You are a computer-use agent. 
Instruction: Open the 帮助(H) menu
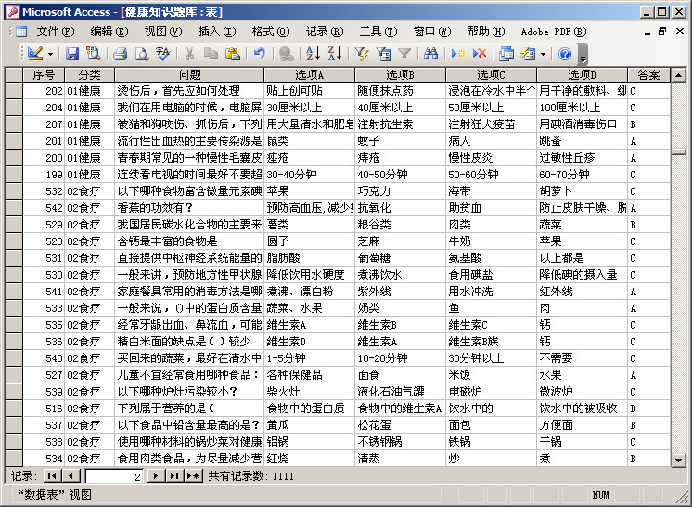pyautogui.click(x=486, y=32)
